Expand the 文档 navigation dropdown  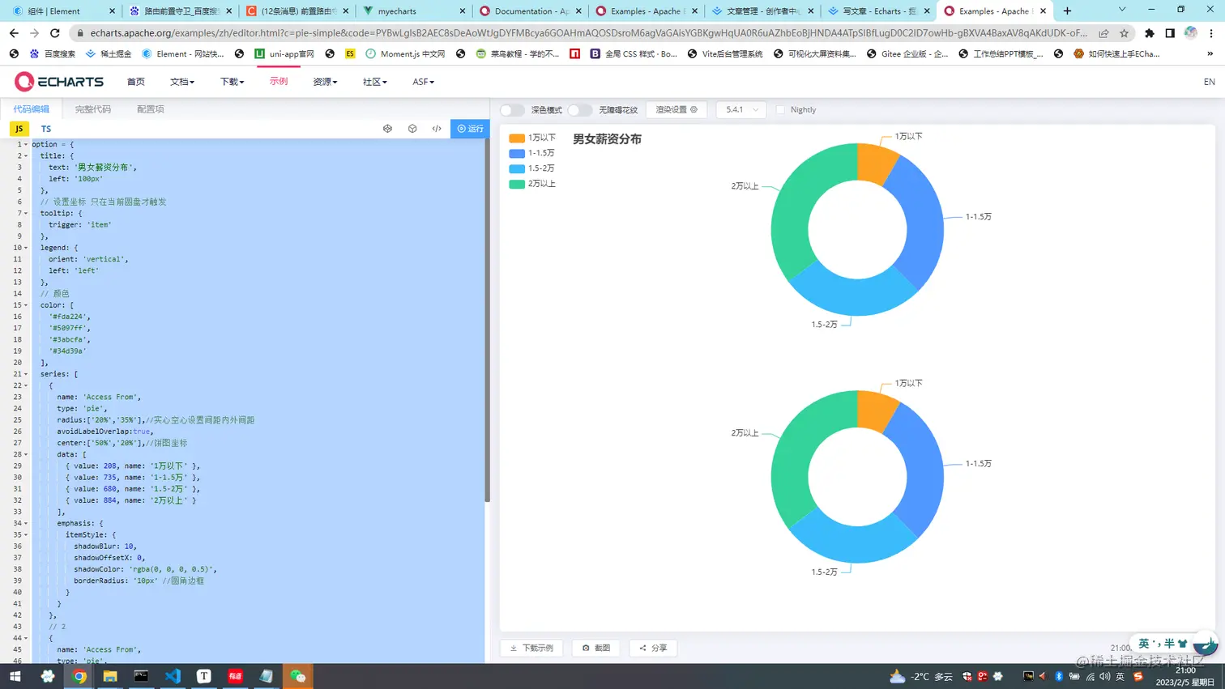point(182,82)
